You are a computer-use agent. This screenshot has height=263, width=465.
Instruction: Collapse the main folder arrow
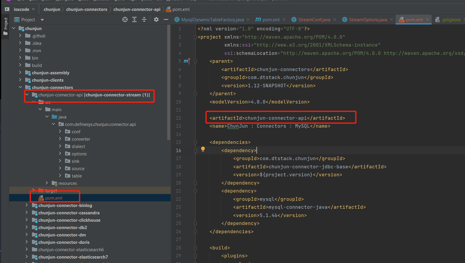point(40,109)
